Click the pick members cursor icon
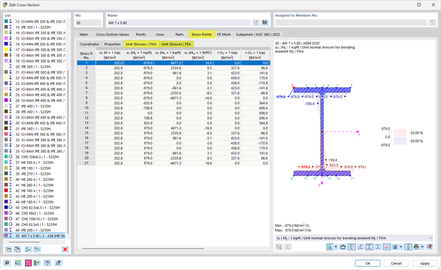Screen dimensions: 441x270 pyautogui.click(x=432, y=23)
